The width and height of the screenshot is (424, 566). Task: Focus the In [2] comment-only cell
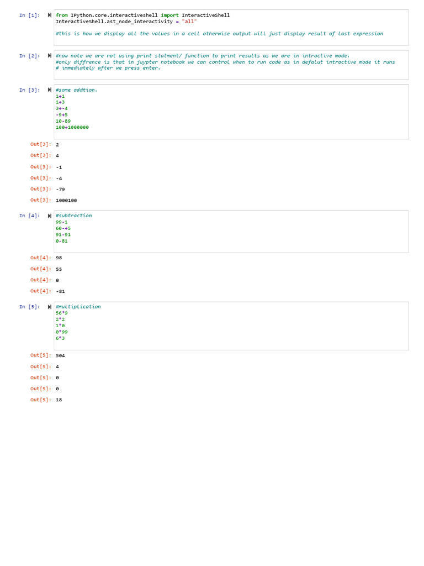point(231,65)
